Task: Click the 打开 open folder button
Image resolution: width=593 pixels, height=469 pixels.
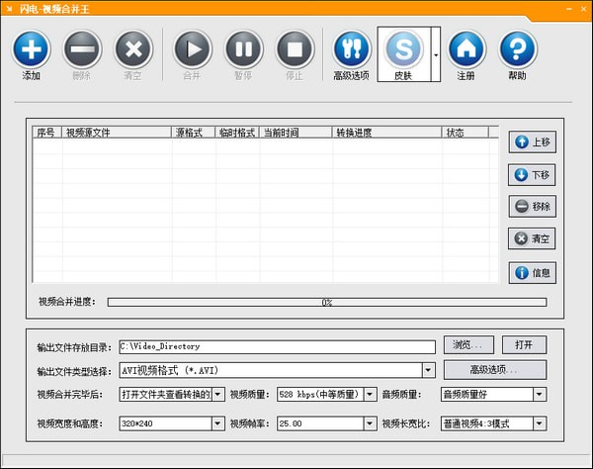Action: [524, 345]
